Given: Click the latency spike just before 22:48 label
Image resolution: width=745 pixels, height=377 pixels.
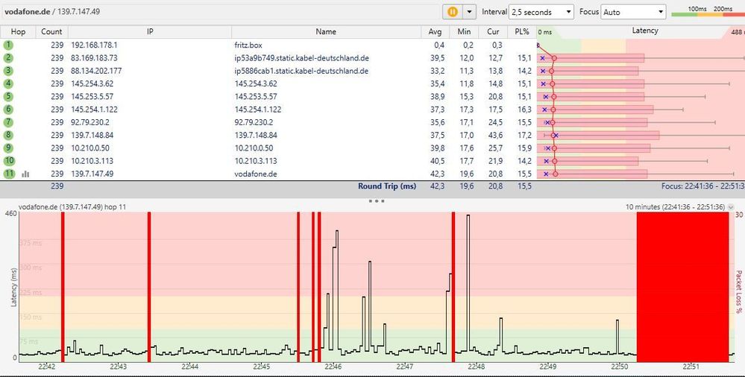Looking at the screenshot, I should 468,283.
